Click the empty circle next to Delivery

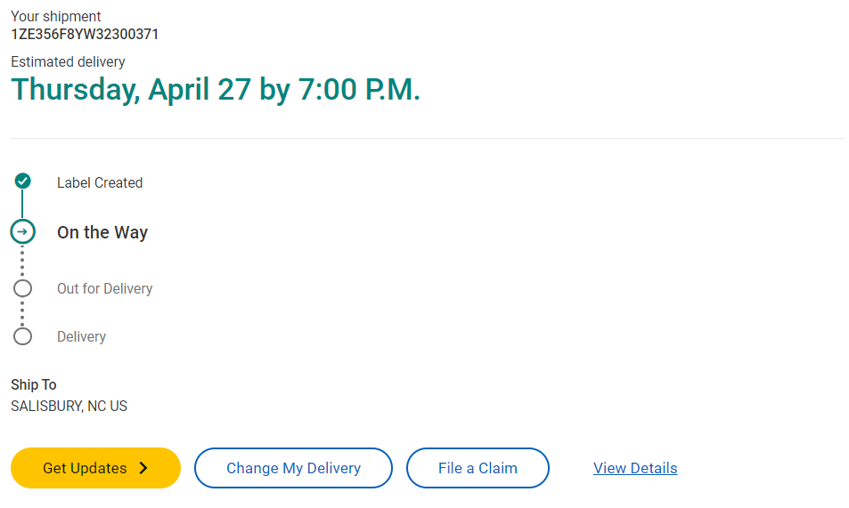click(x=23, y=336)
